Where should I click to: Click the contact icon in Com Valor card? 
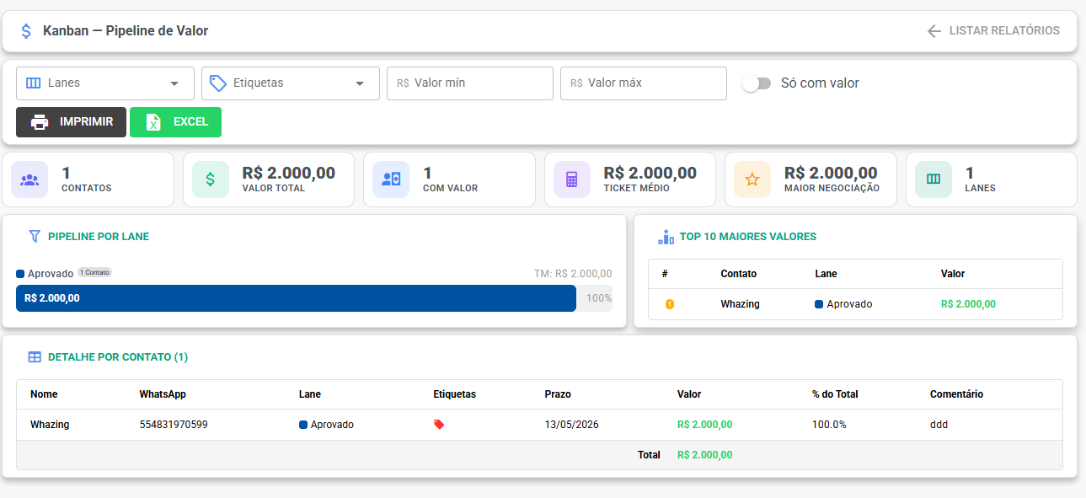pyautogui.click(x=391, y=179)
